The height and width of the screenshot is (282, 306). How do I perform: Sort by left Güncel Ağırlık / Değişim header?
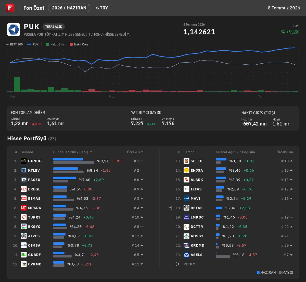[x=73, y=152]
